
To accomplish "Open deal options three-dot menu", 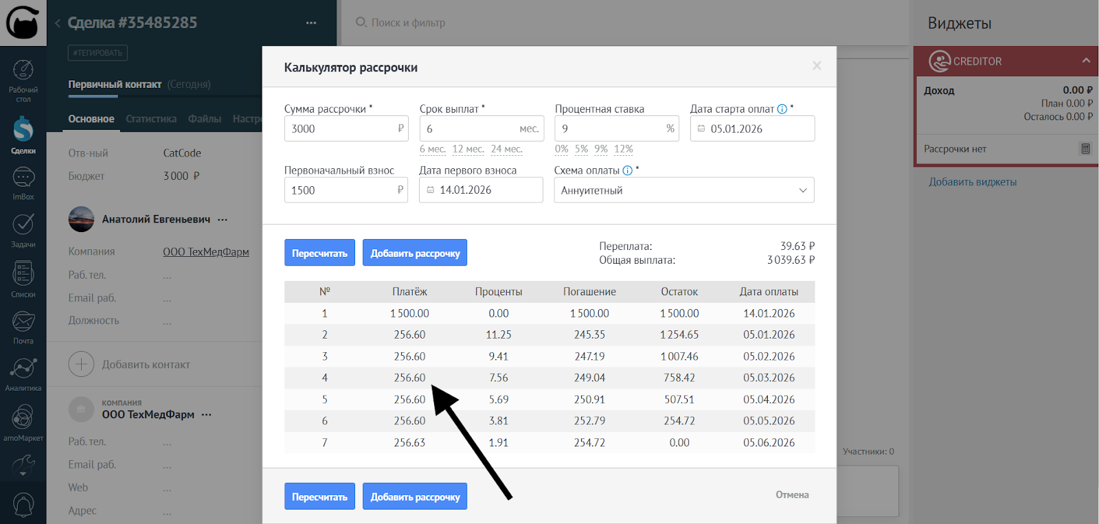I will (x=311, y=23).
